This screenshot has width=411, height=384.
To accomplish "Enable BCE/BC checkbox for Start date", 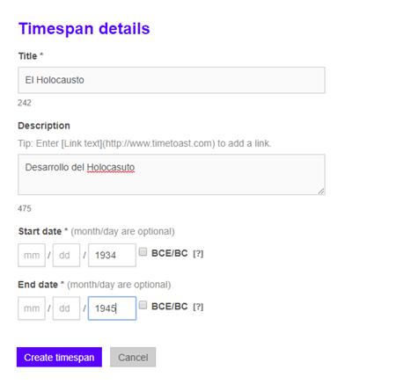I will (143, 252).
